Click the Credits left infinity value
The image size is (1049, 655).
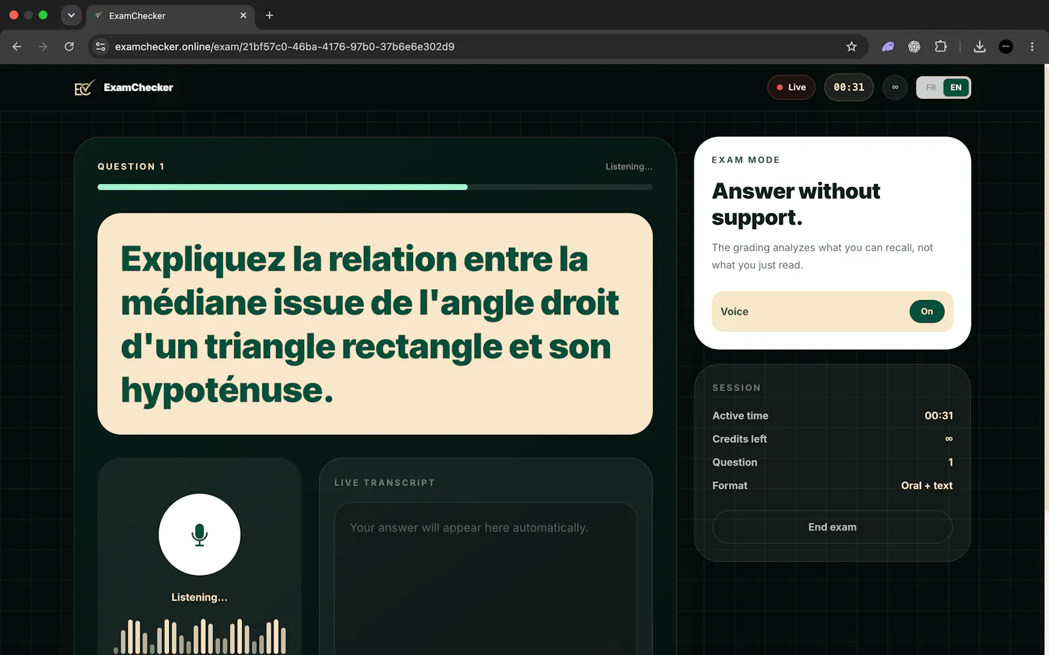point(949,439)
